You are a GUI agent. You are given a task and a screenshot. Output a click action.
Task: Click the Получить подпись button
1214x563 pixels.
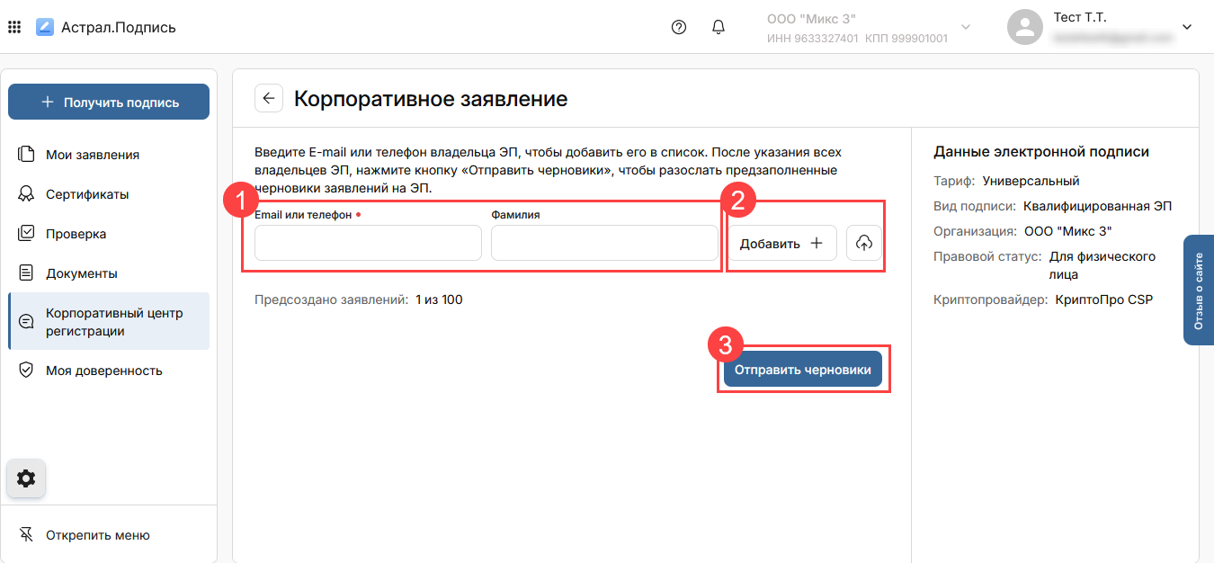[109, 102]
